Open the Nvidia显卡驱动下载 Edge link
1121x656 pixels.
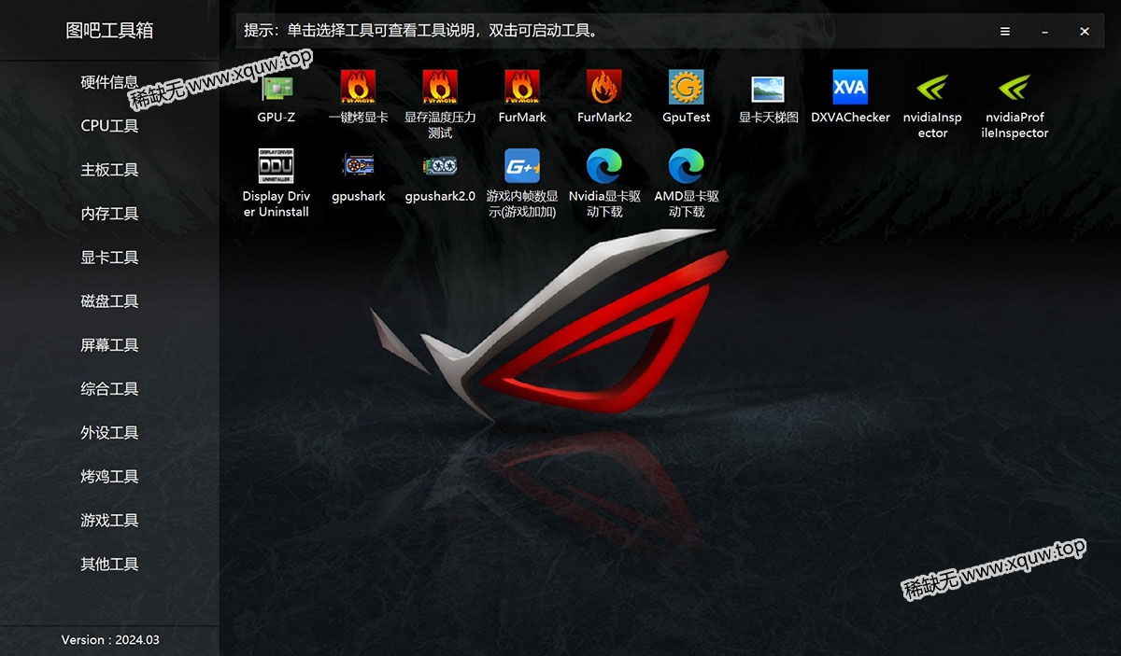point(604,166)
